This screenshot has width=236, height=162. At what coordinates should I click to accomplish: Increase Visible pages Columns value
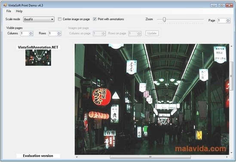click(x=31, y=32)
